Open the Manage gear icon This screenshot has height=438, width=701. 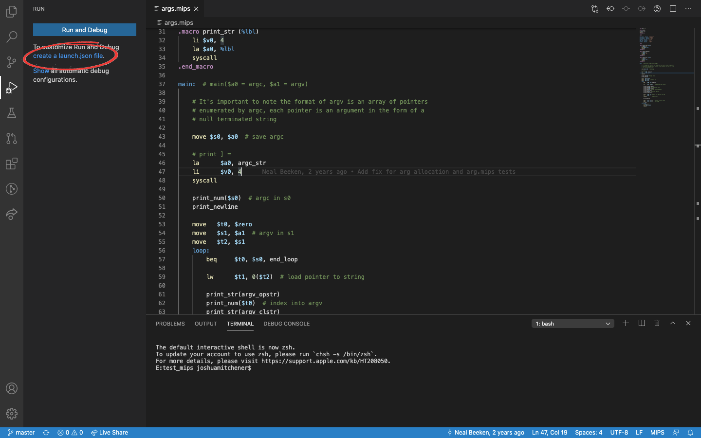point(12,414)
